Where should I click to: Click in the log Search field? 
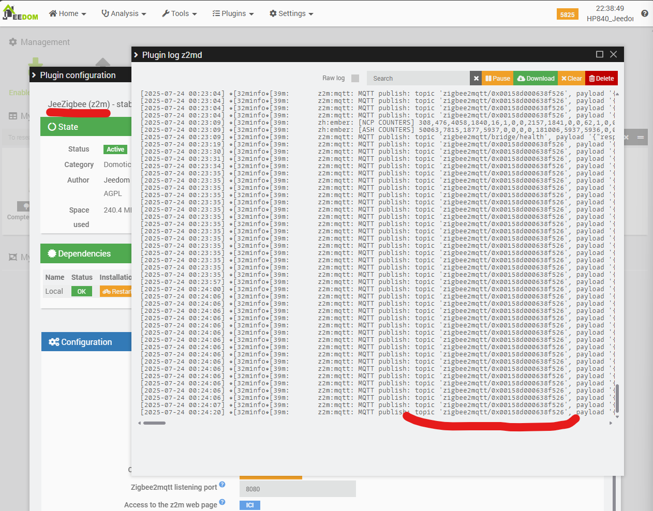(418, 79)
